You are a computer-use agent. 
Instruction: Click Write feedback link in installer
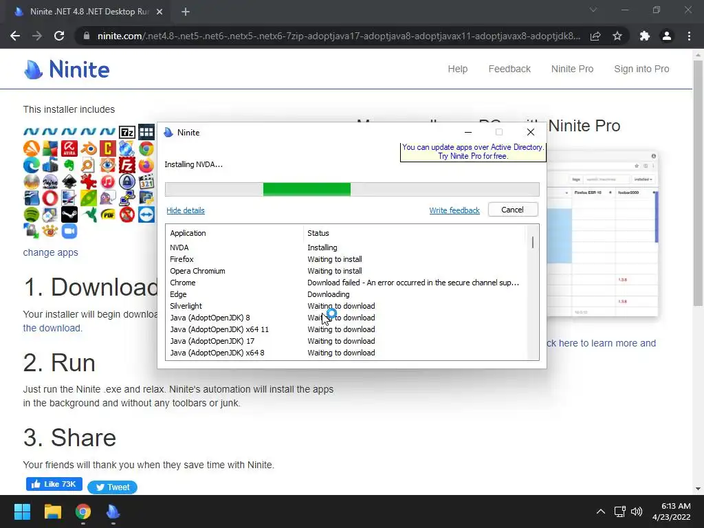click(454, 210)
